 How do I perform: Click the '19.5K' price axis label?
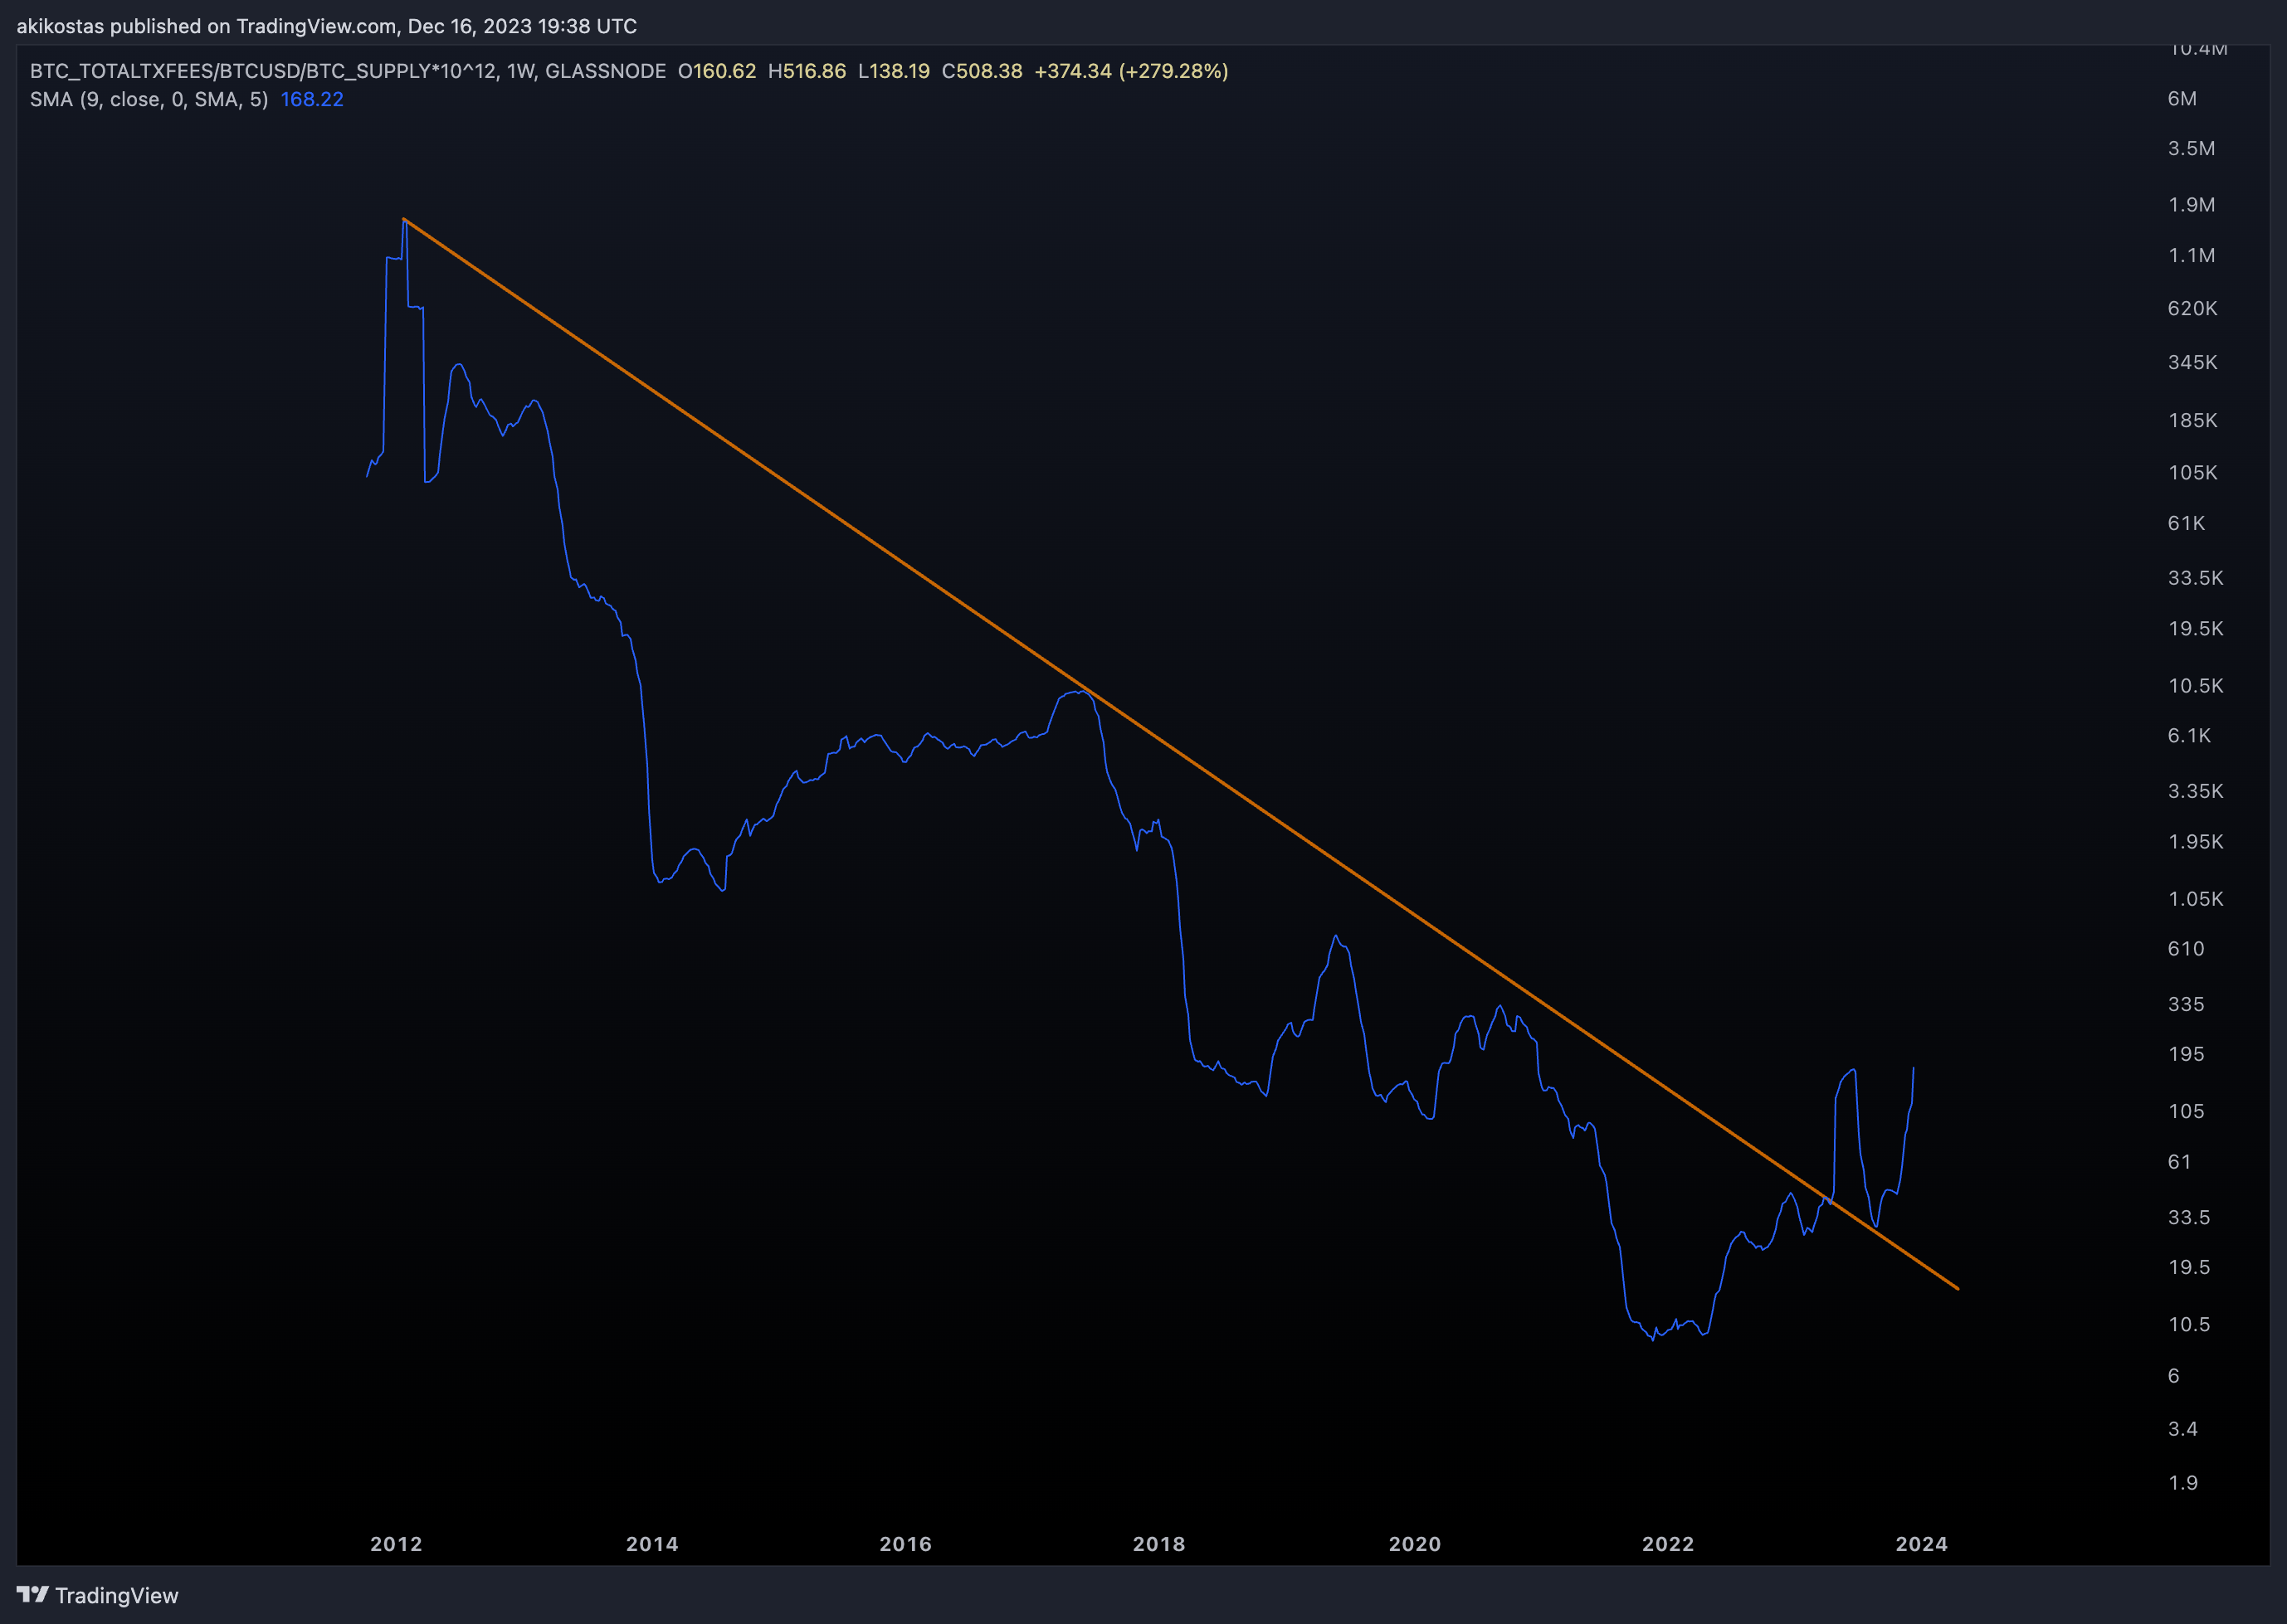[x=2195, y=628]
